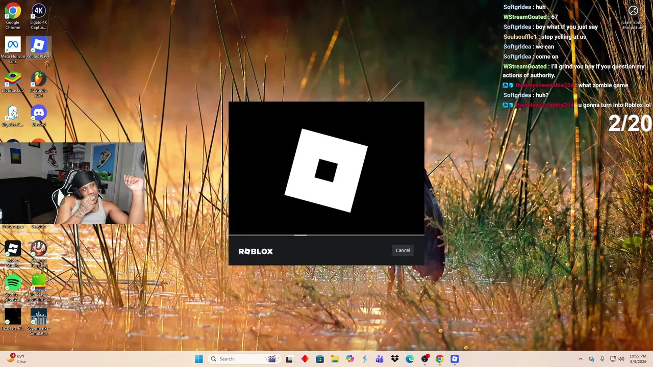The image size is (653, 367).
Task: Open Supermarket Simulator desktop icon
Action: 38,322
